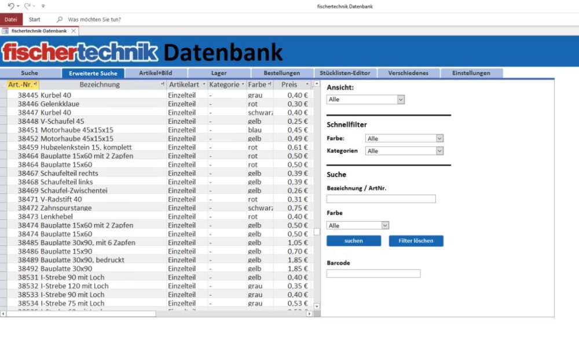
Task: Click the table scroll up arrow
Action: (317, 84)
